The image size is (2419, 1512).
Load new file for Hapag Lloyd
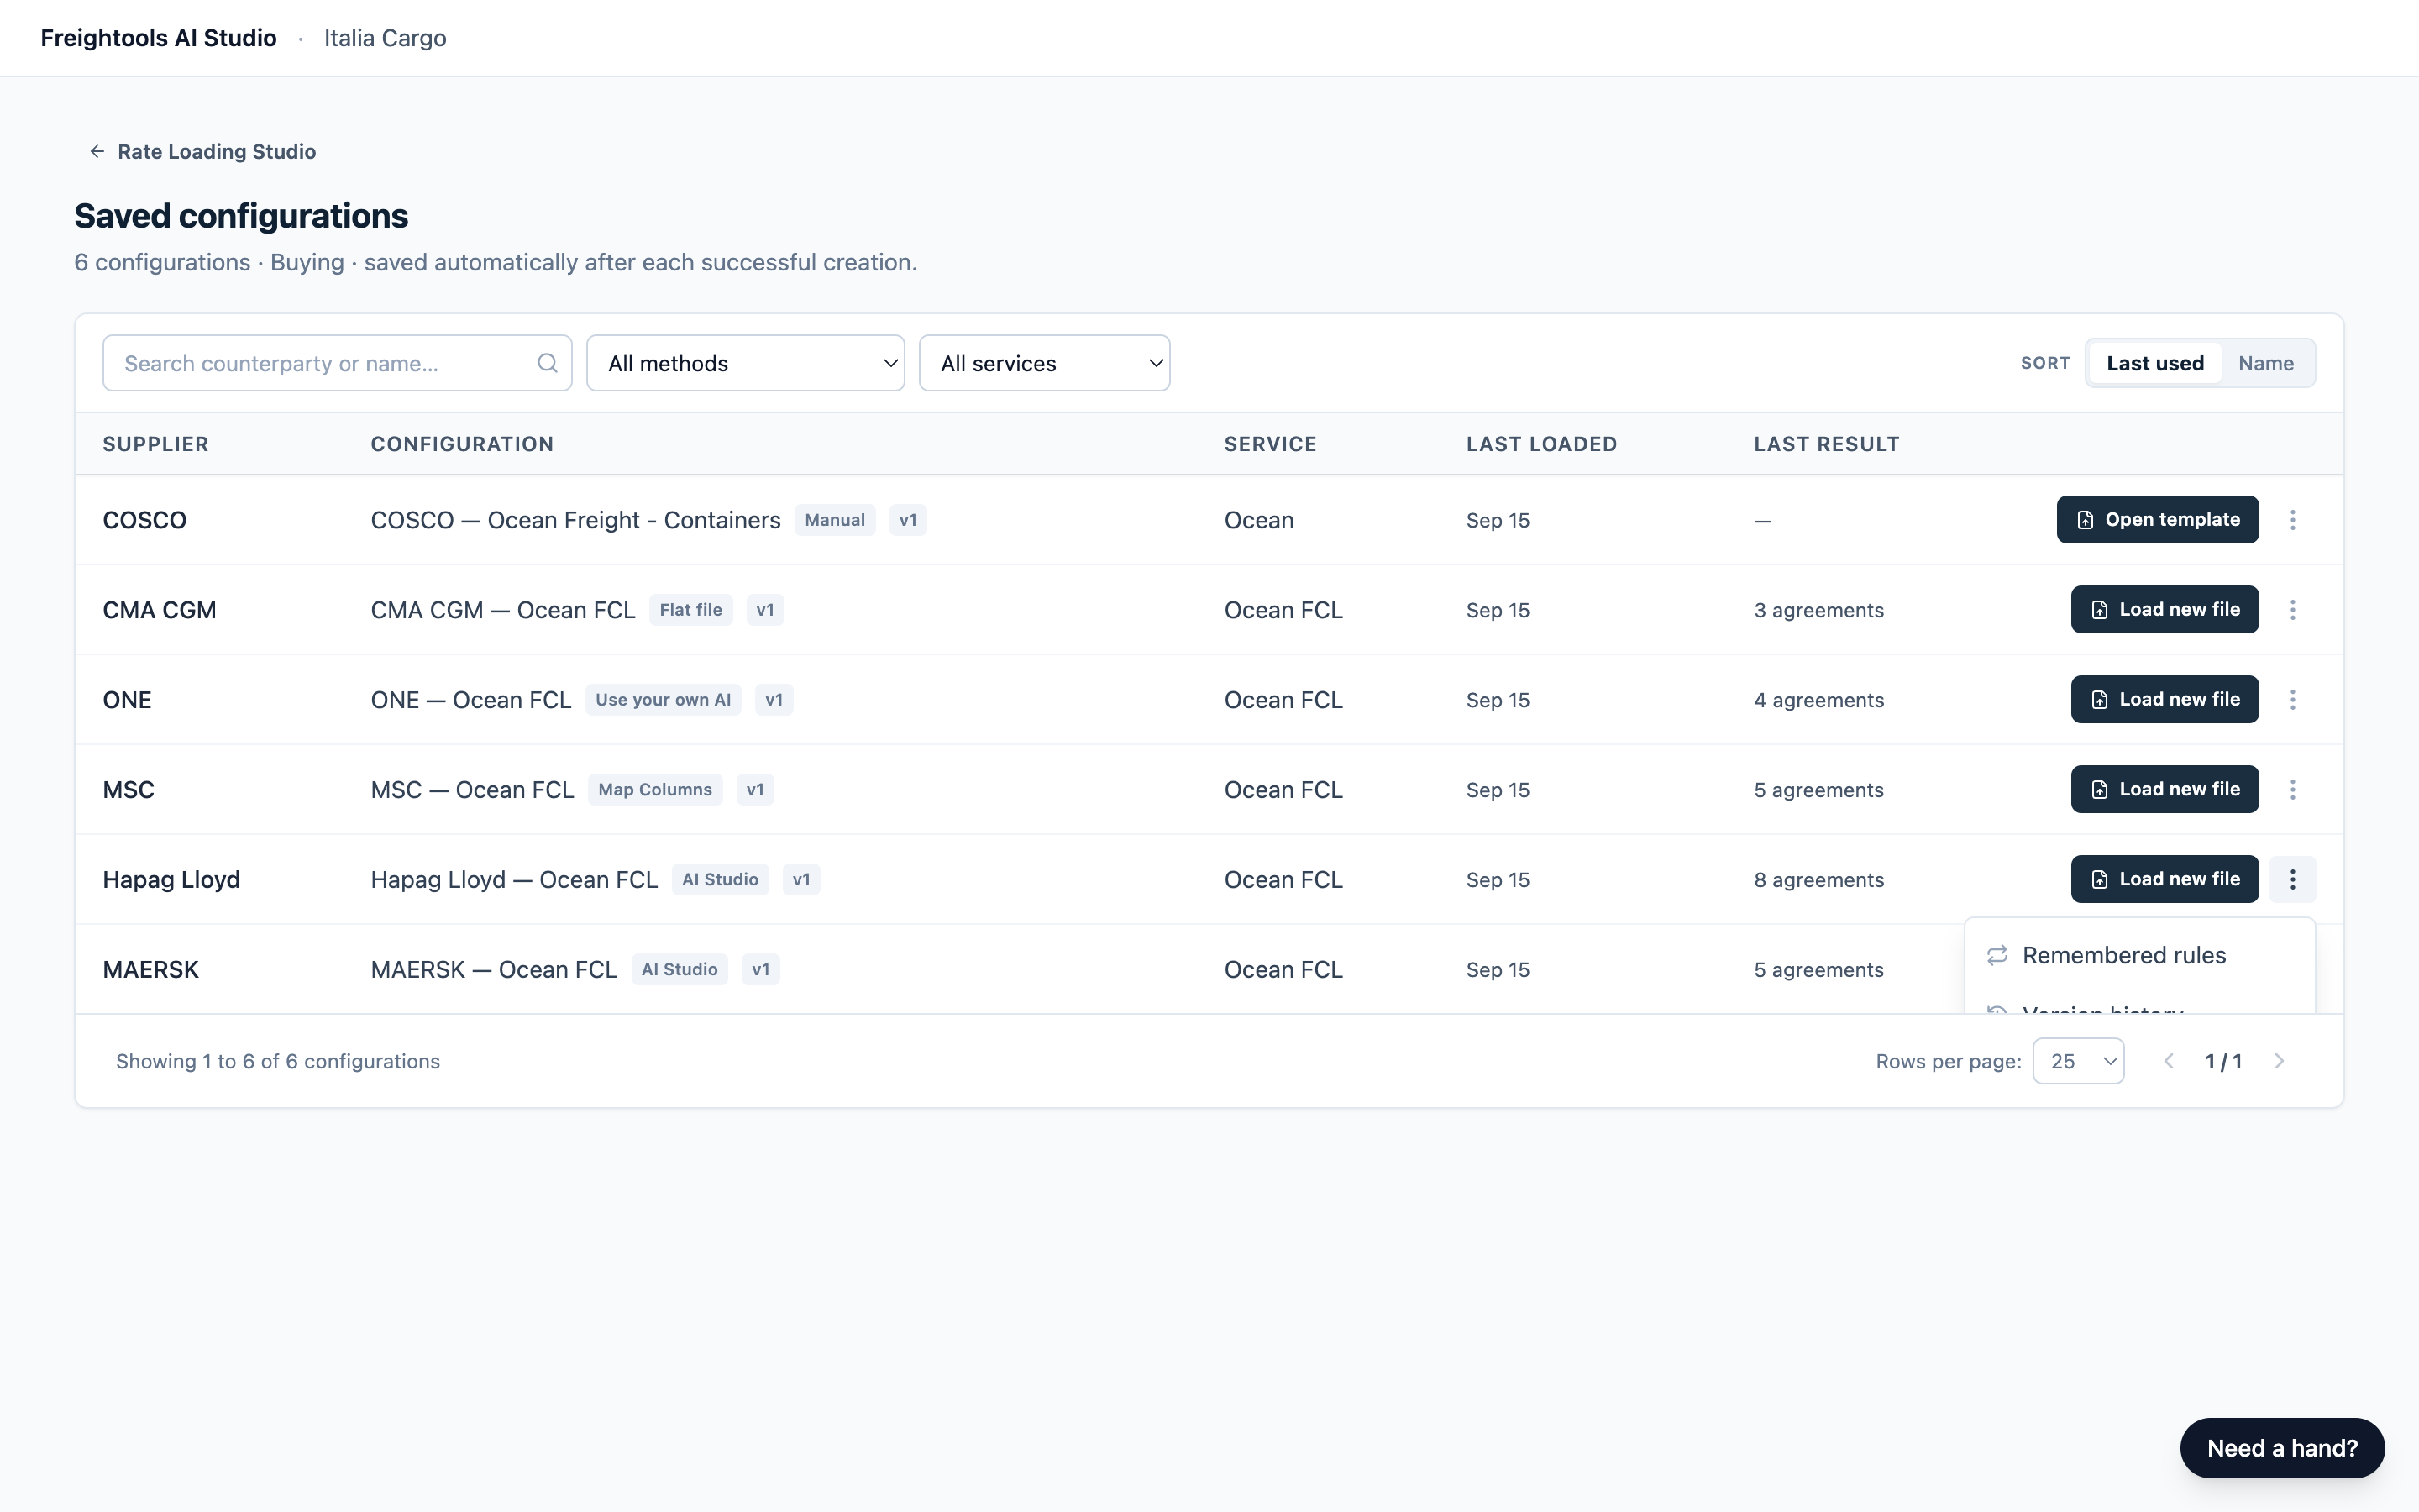pos(2165,880)
